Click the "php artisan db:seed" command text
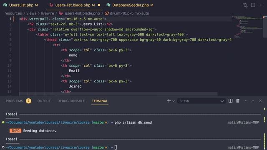The width and height of the screenshot is (267, 150). coord(133,122)
